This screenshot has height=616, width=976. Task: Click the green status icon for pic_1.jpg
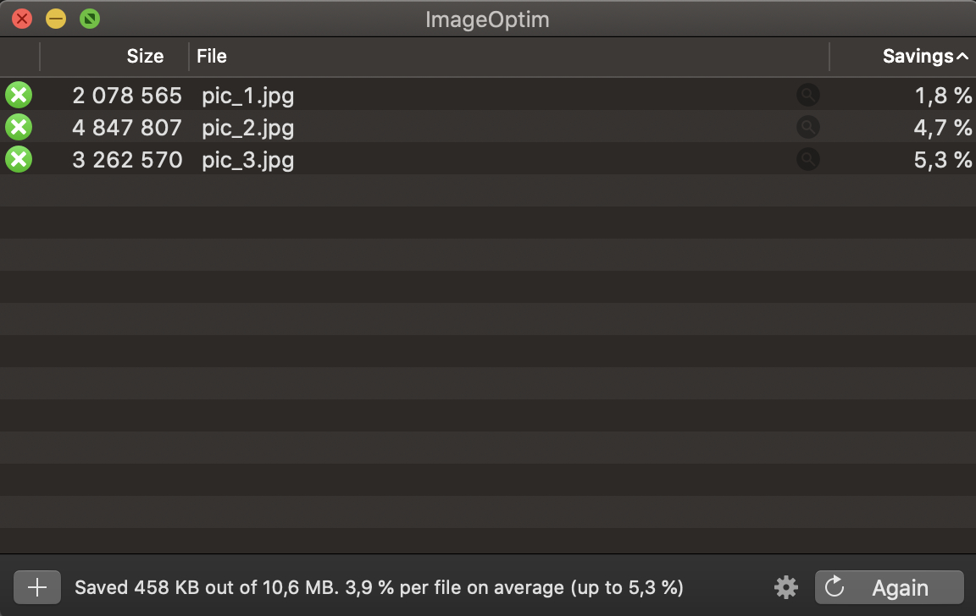pos(18,95)
